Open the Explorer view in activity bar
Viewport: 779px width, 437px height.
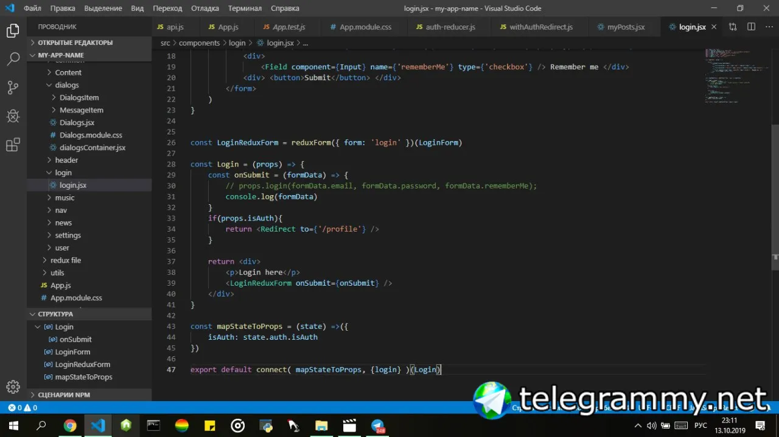(13, 31)
